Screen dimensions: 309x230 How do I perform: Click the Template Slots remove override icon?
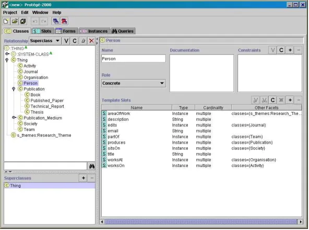281,100
